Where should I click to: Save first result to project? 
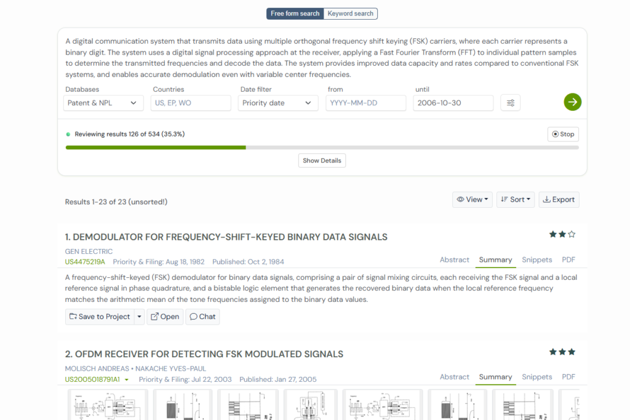100,317
